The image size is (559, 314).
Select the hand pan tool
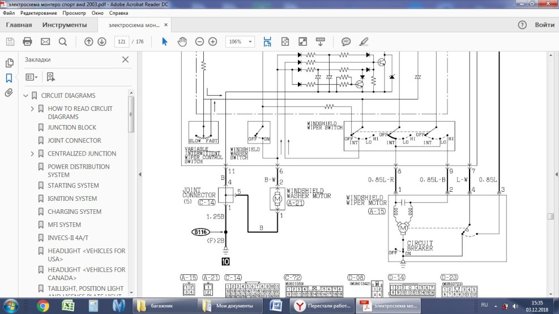point(182,41)
